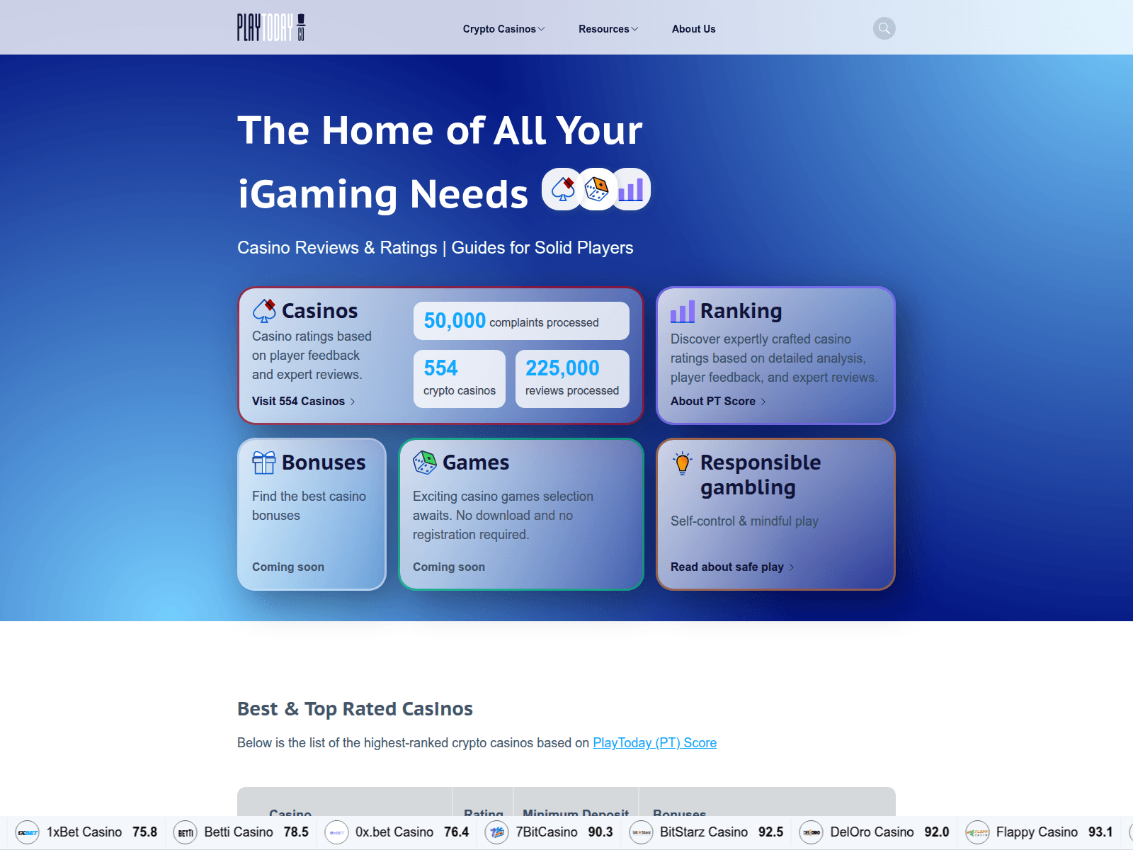Click the dice icon in hero headline
The image size is (1133, 850).
click(596, 189)
